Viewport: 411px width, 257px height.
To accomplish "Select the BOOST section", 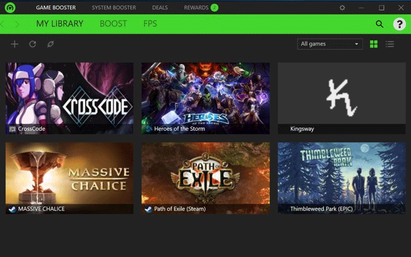I will coord(113,24).
